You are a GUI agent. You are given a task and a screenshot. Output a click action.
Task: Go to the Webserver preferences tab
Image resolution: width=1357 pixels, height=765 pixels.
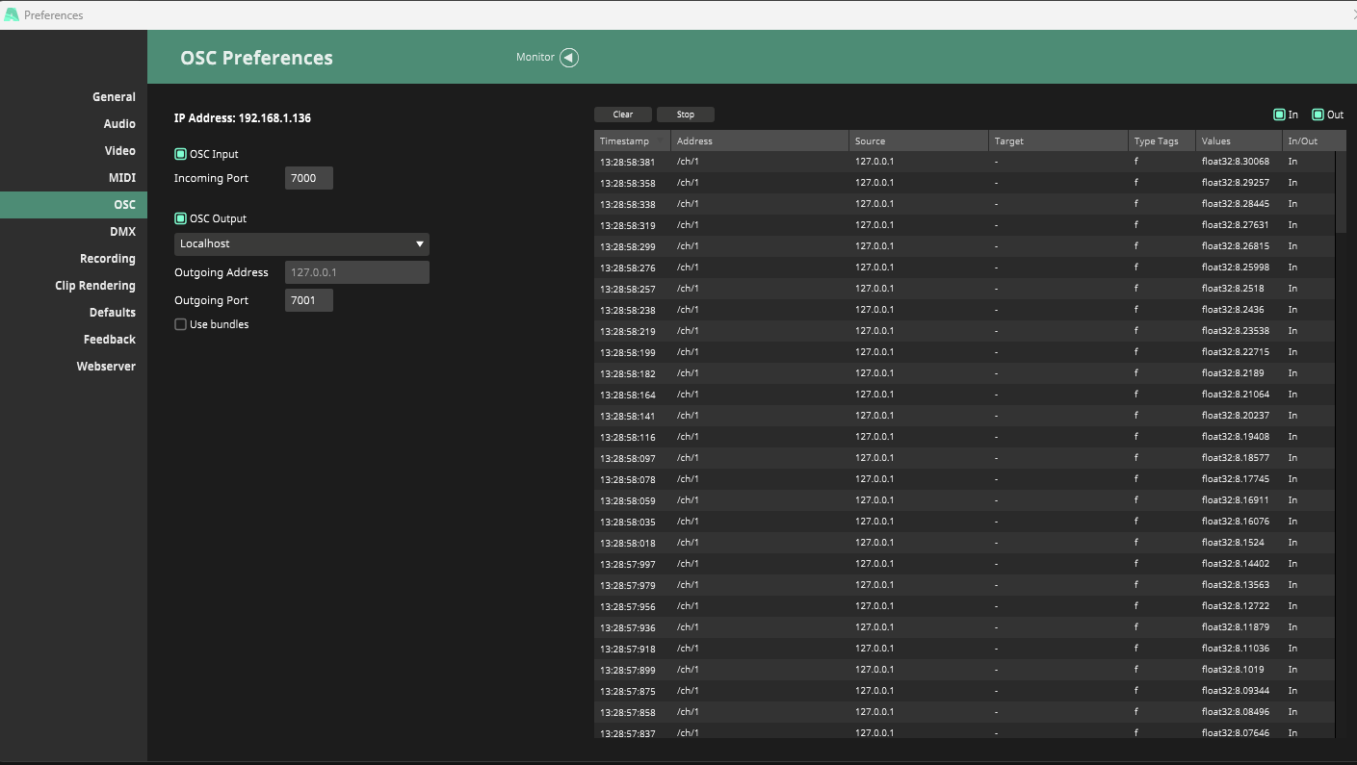tap(106, 367)
